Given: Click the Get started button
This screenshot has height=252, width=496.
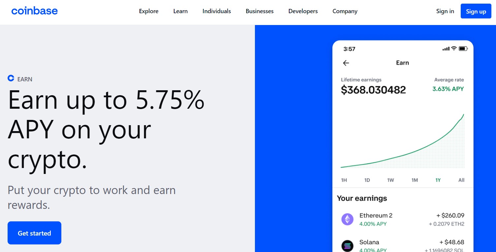Looking at the screenshot, I should [34, 233].
